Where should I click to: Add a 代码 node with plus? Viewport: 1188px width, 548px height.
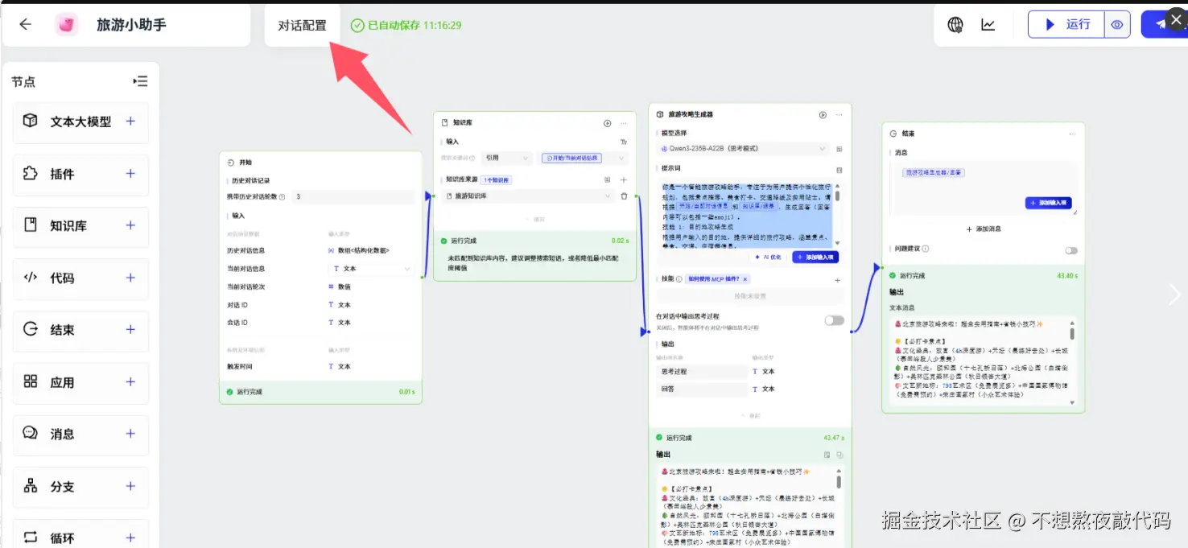click(130, 278)
